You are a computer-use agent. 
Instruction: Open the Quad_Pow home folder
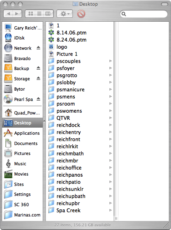(23, 113)
